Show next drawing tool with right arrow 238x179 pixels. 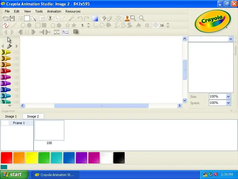click(17, 46)
